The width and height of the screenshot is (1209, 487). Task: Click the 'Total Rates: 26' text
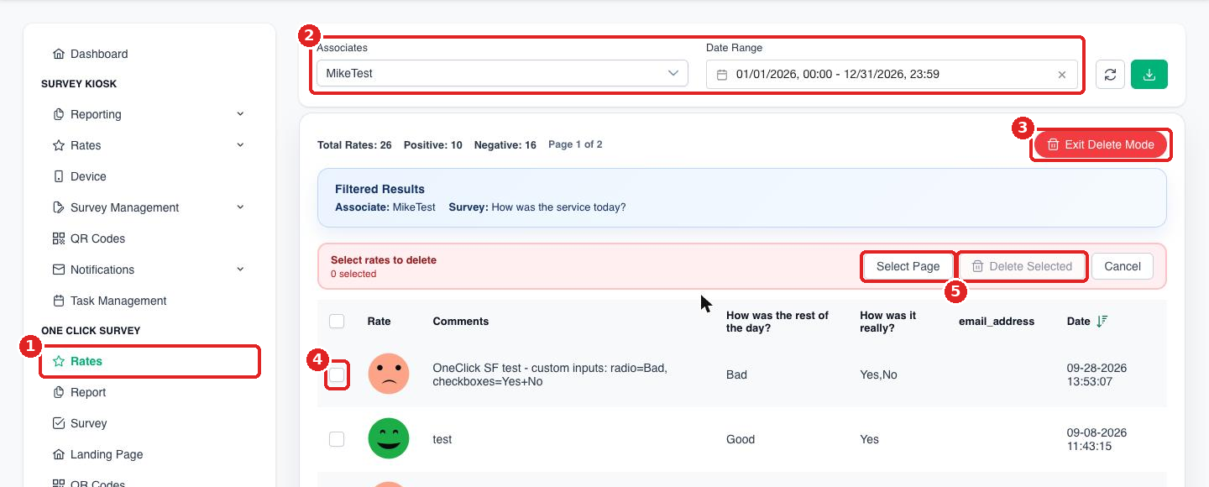[x=354, y=145]
